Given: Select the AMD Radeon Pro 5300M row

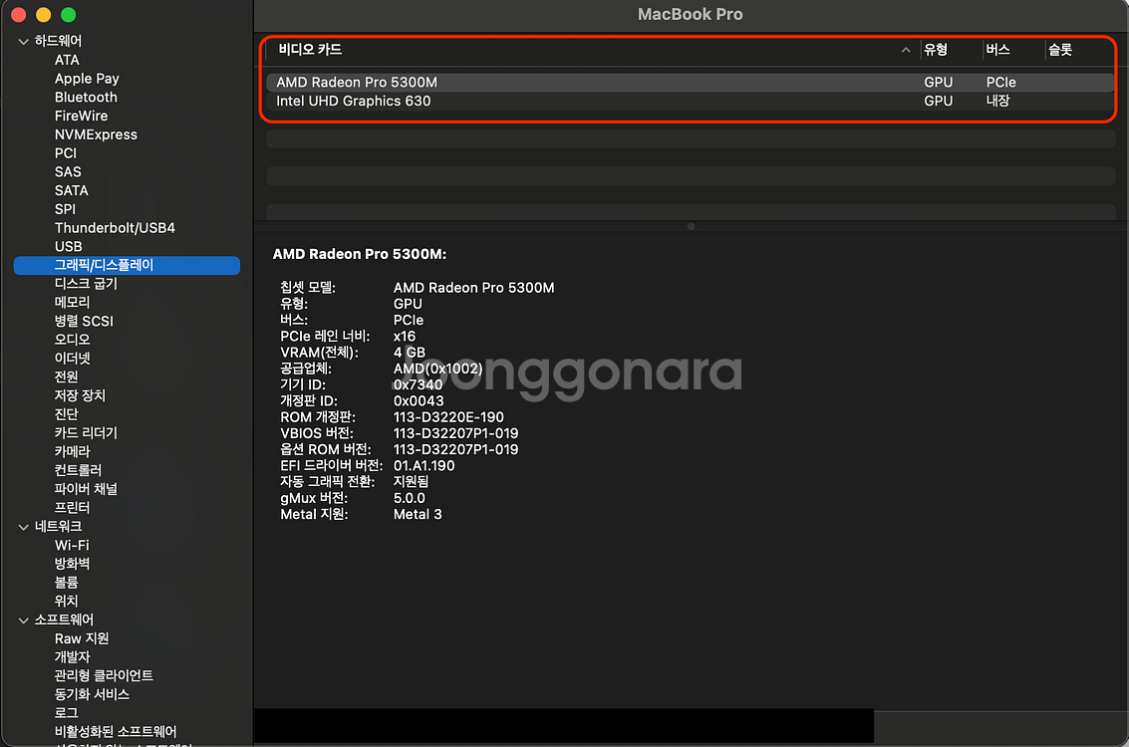Looking at the screenshot, I should tap(690, 82).
